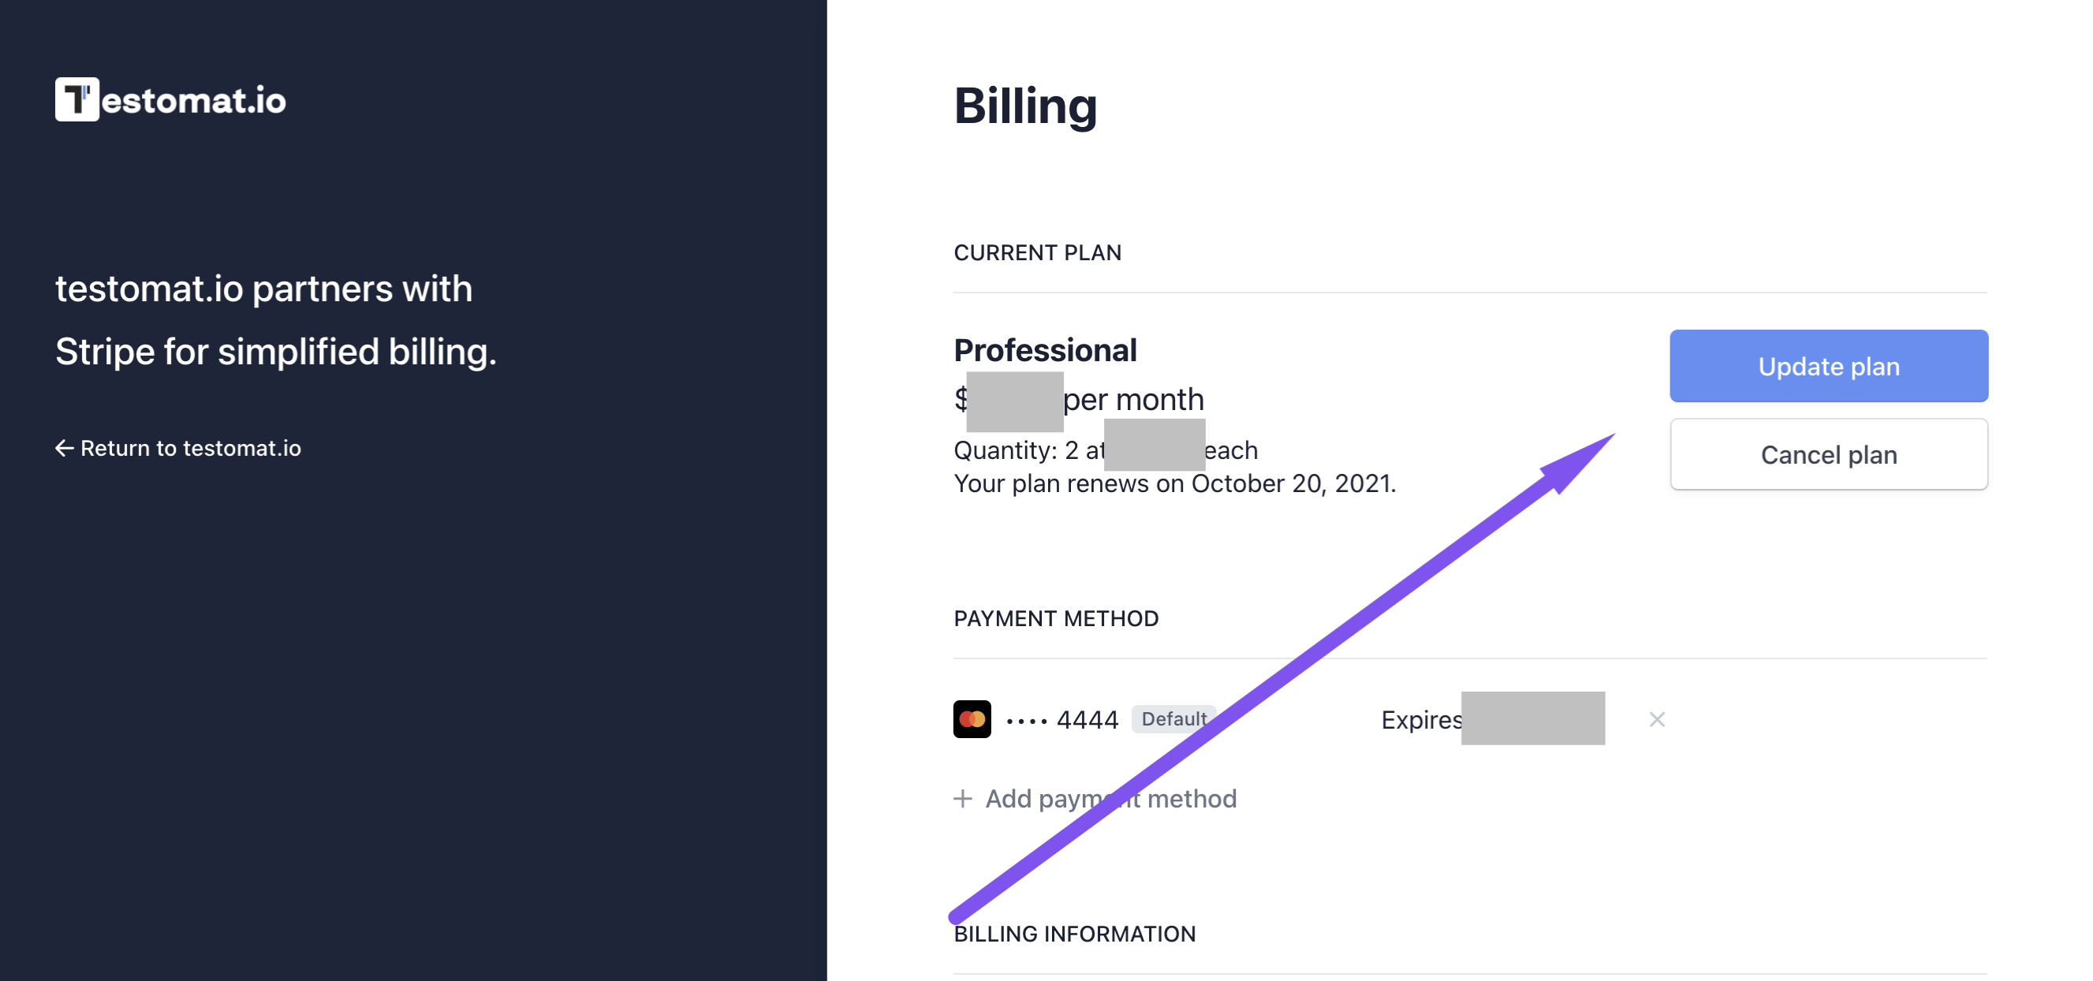Image resolution: width=2093 pixels, height=981 pixels.
Task: Remove the card ending in 4444
Action: [x=1657, y=719]
